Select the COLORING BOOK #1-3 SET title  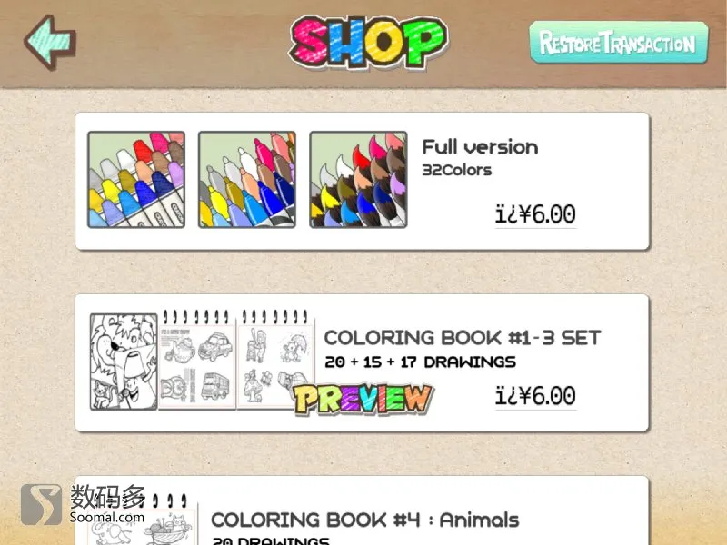click(x=463, y=338)
